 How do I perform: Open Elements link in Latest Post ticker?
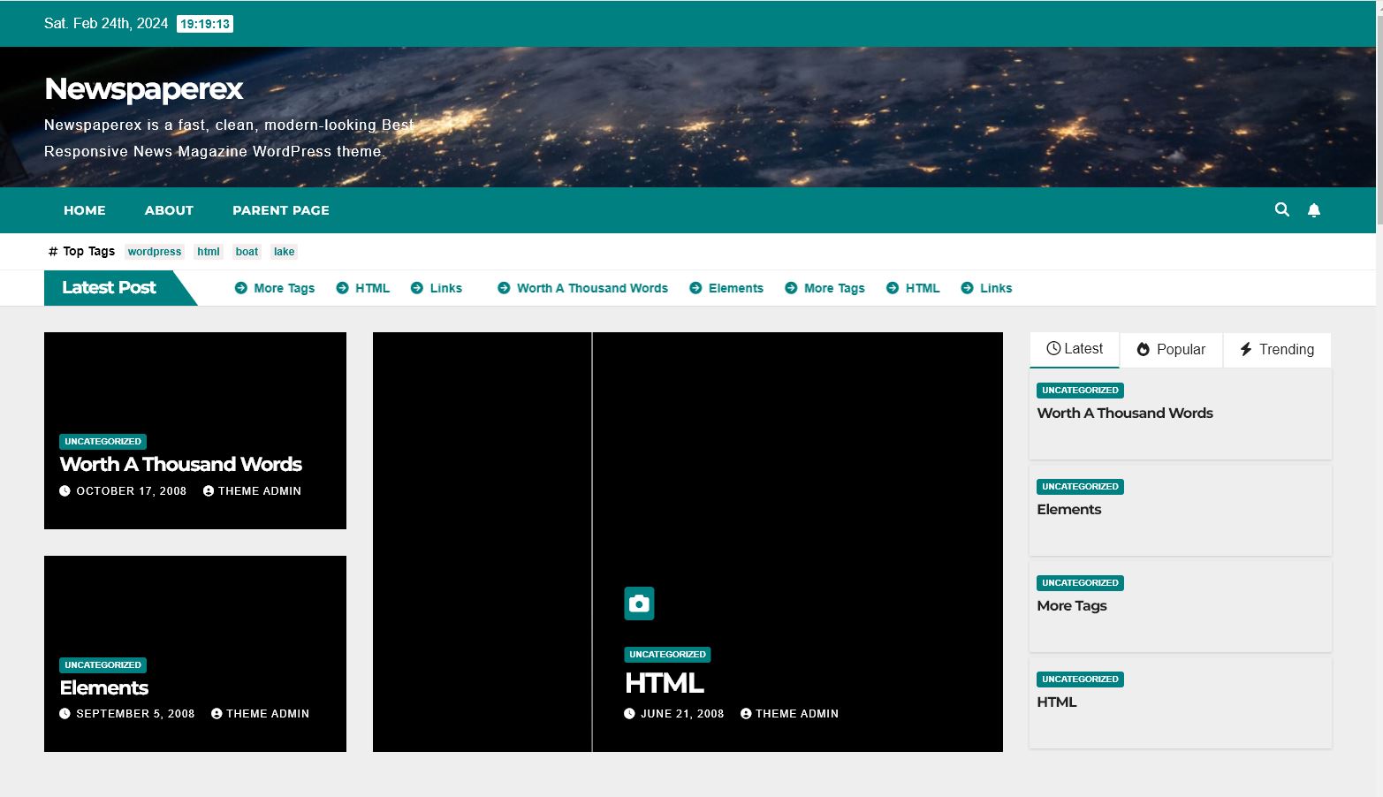[x=736, y=288]
